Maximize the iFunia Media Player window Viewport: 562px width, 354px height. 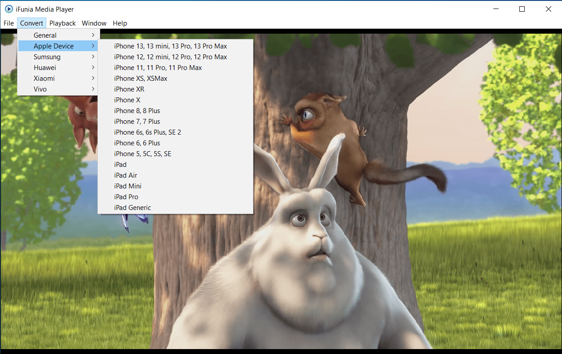point(522,9)
